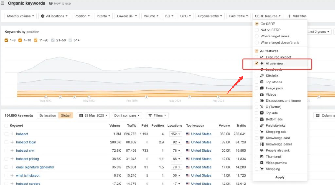Expand 152 locations dropdown for hubspot
Image resolution: width=335 pixels, height=185 pixels.
[x=176, y=134]
